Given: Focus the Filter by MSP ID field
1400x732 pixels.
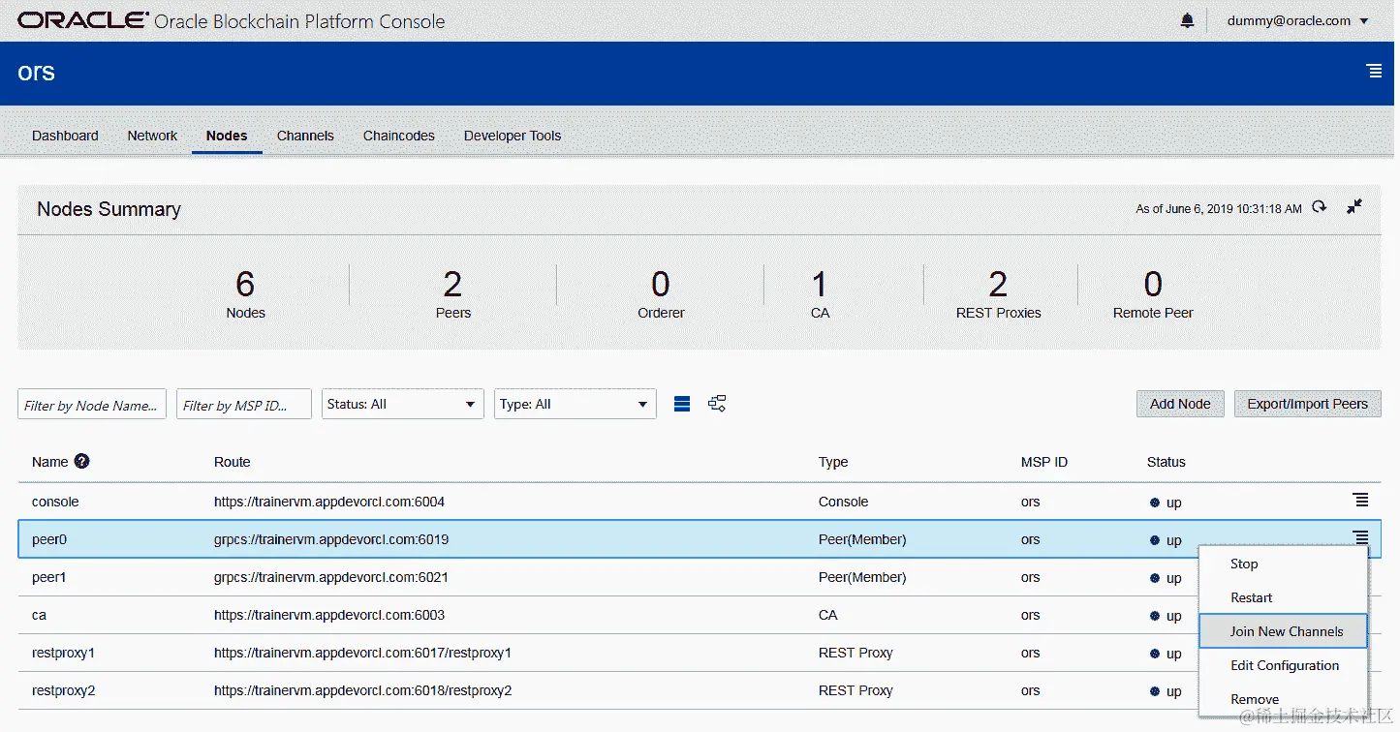Looking at the screenshot, I should click(x=244, y=405).
